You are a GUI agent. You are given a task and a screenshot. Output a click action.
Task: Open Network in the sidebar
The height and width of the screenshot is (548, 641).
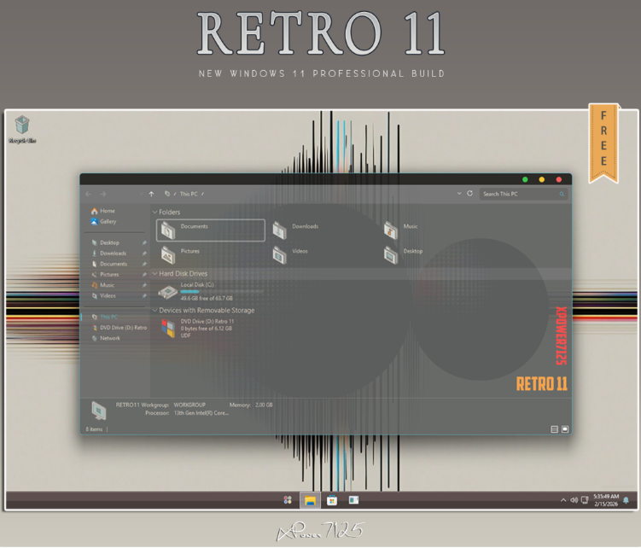pyautogui.click(x=106, y=338)
